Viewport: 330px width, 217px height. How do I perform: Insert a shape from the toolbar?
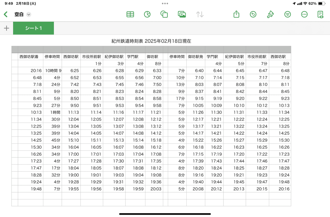point(164,14)
